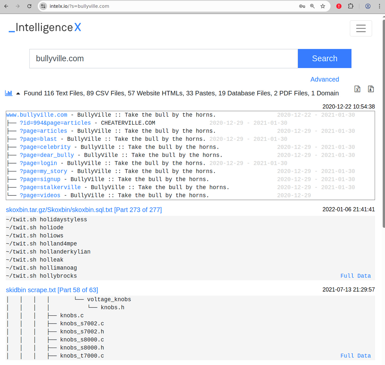Click the CHEATERVILLE.COM title text

pyautogui.click(x=128, y=123)
